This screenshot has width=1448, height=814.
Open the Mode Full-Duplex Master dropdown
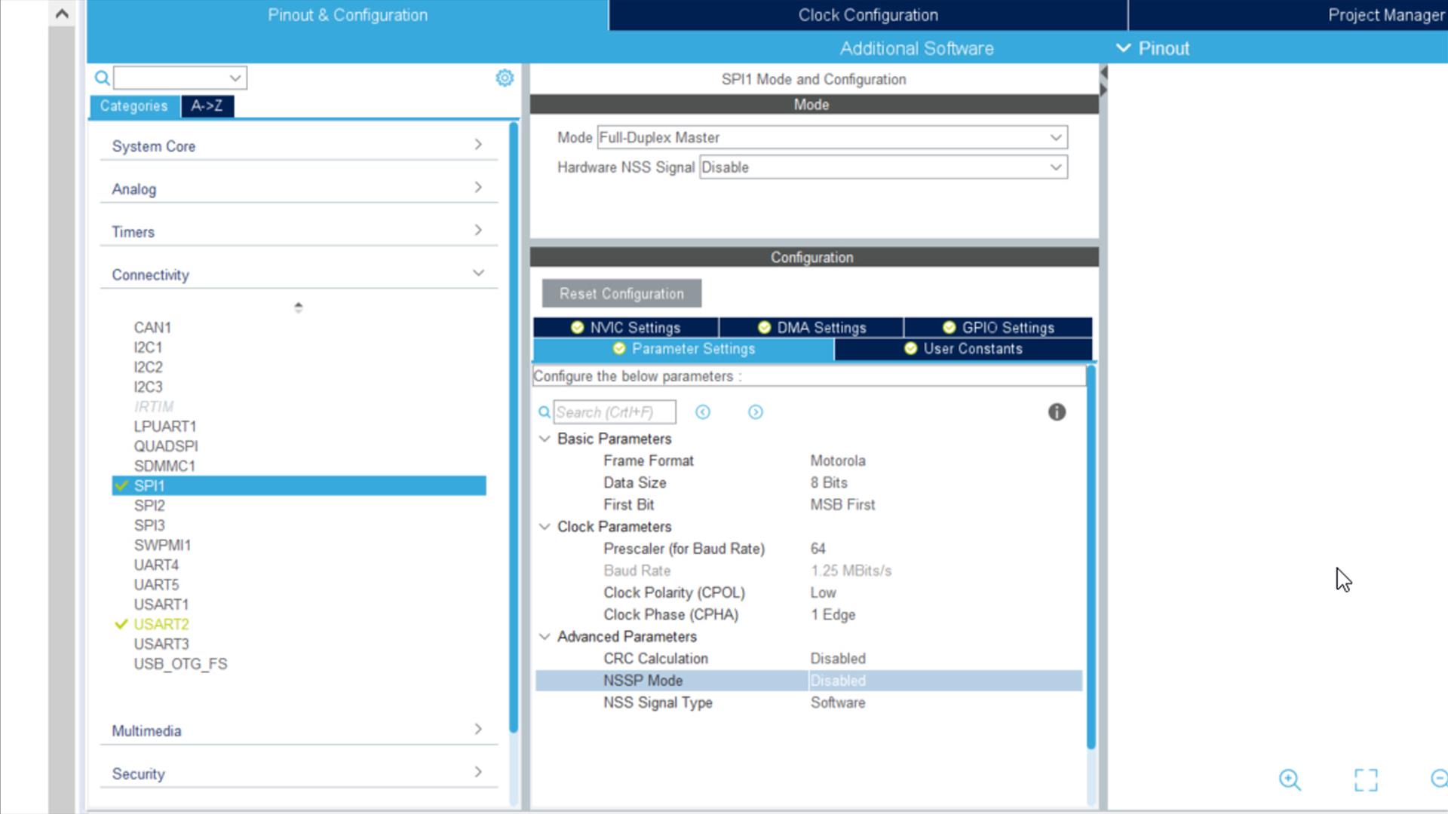tap(831, 137)
